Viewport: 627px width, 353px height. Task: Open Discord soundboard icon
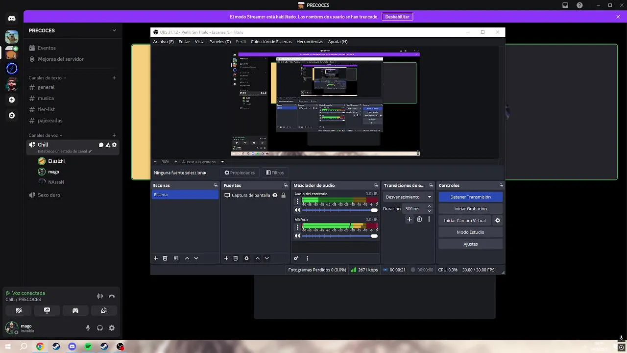[104, 310]
